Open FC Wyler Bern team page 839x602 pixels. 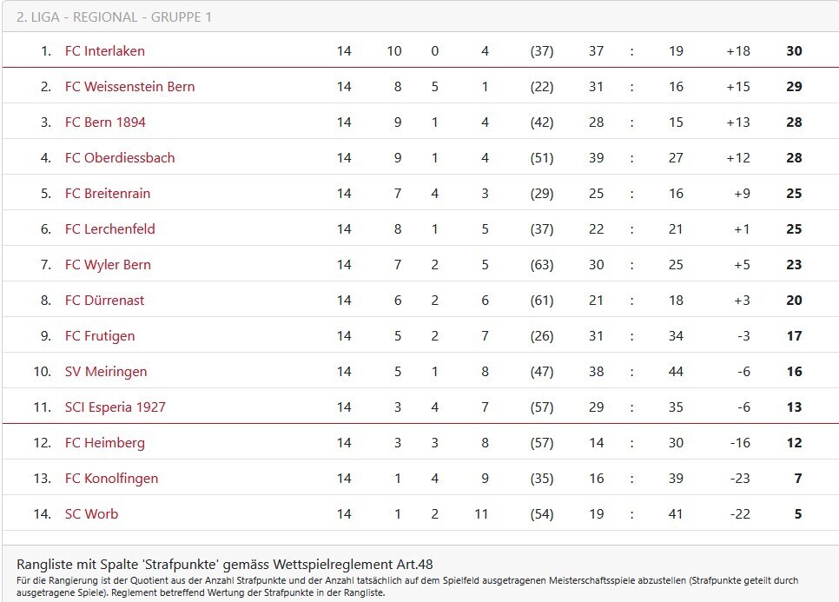108,265
